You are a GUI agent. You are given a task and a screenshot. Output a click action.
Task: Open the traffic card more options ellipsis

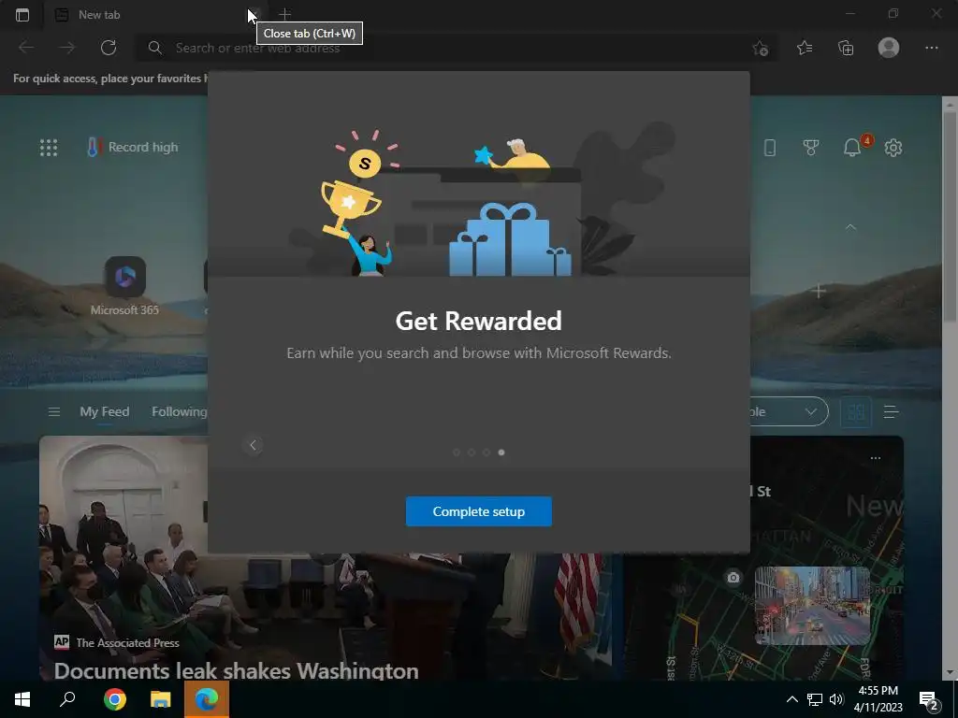click(x=876, y=458)
